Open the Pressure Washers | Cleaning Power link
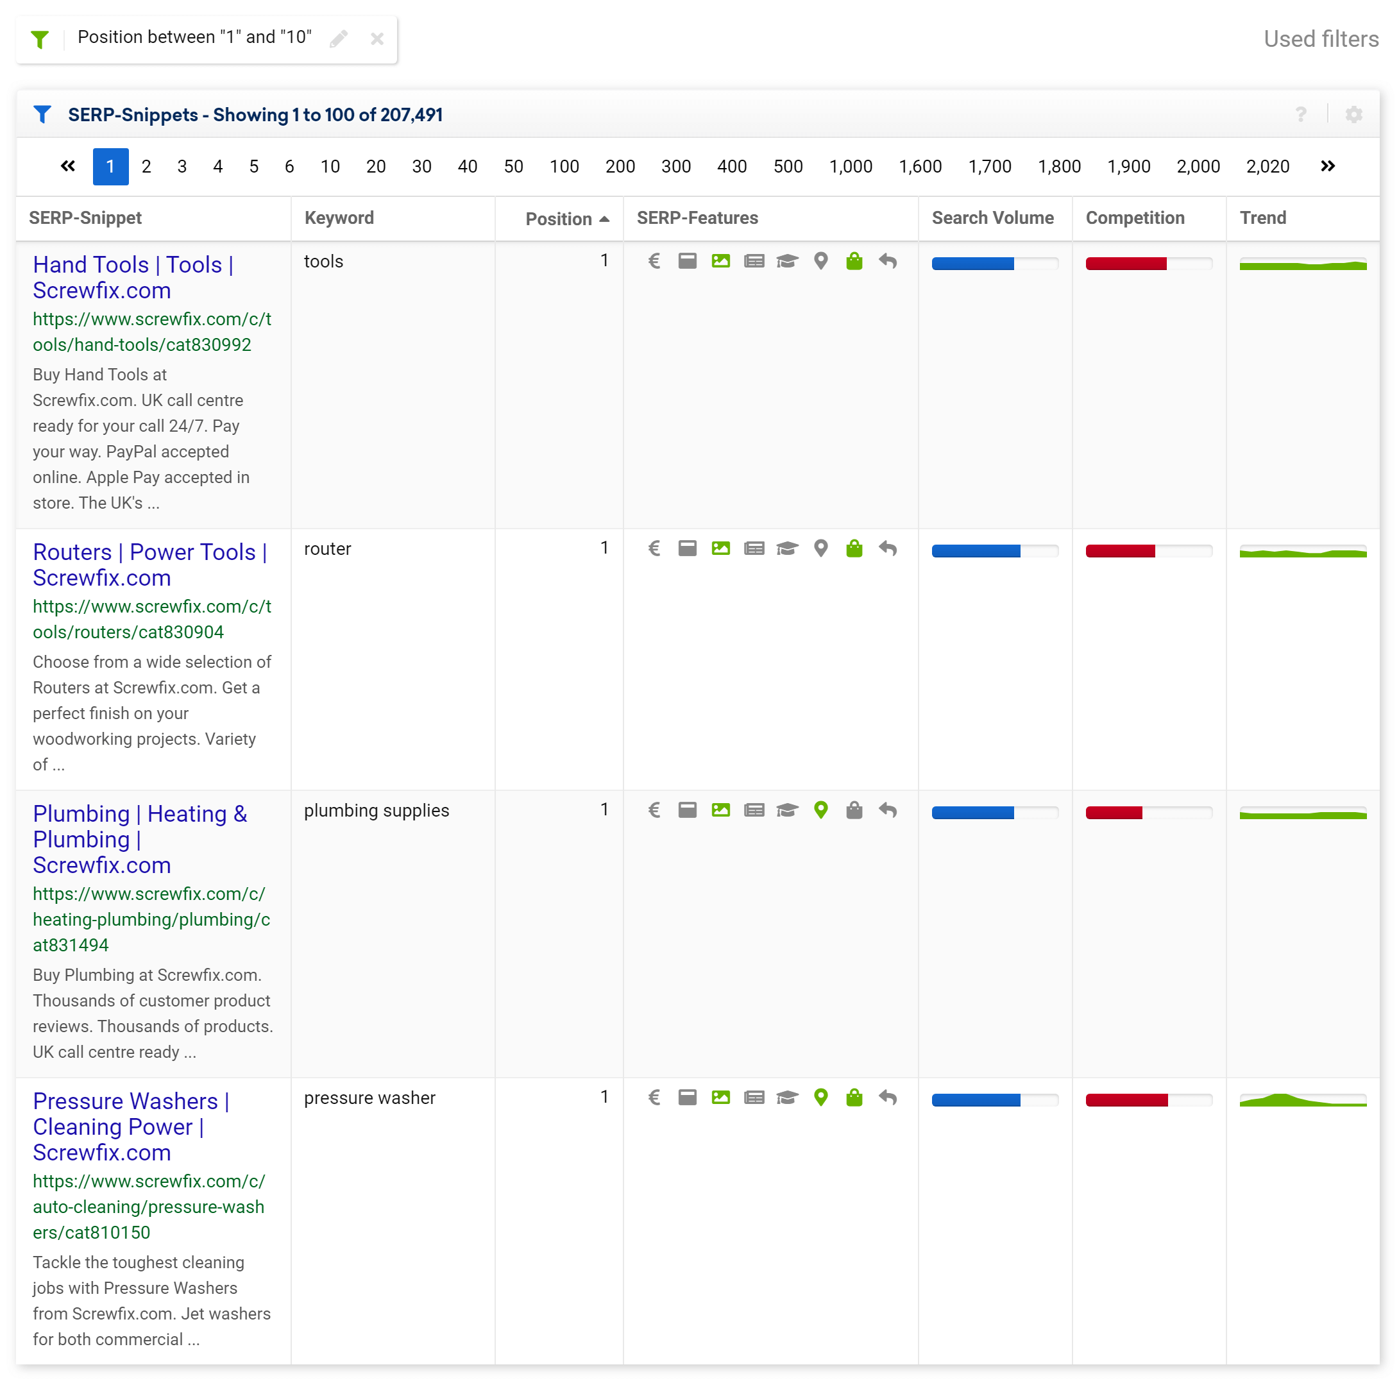 131,1127
